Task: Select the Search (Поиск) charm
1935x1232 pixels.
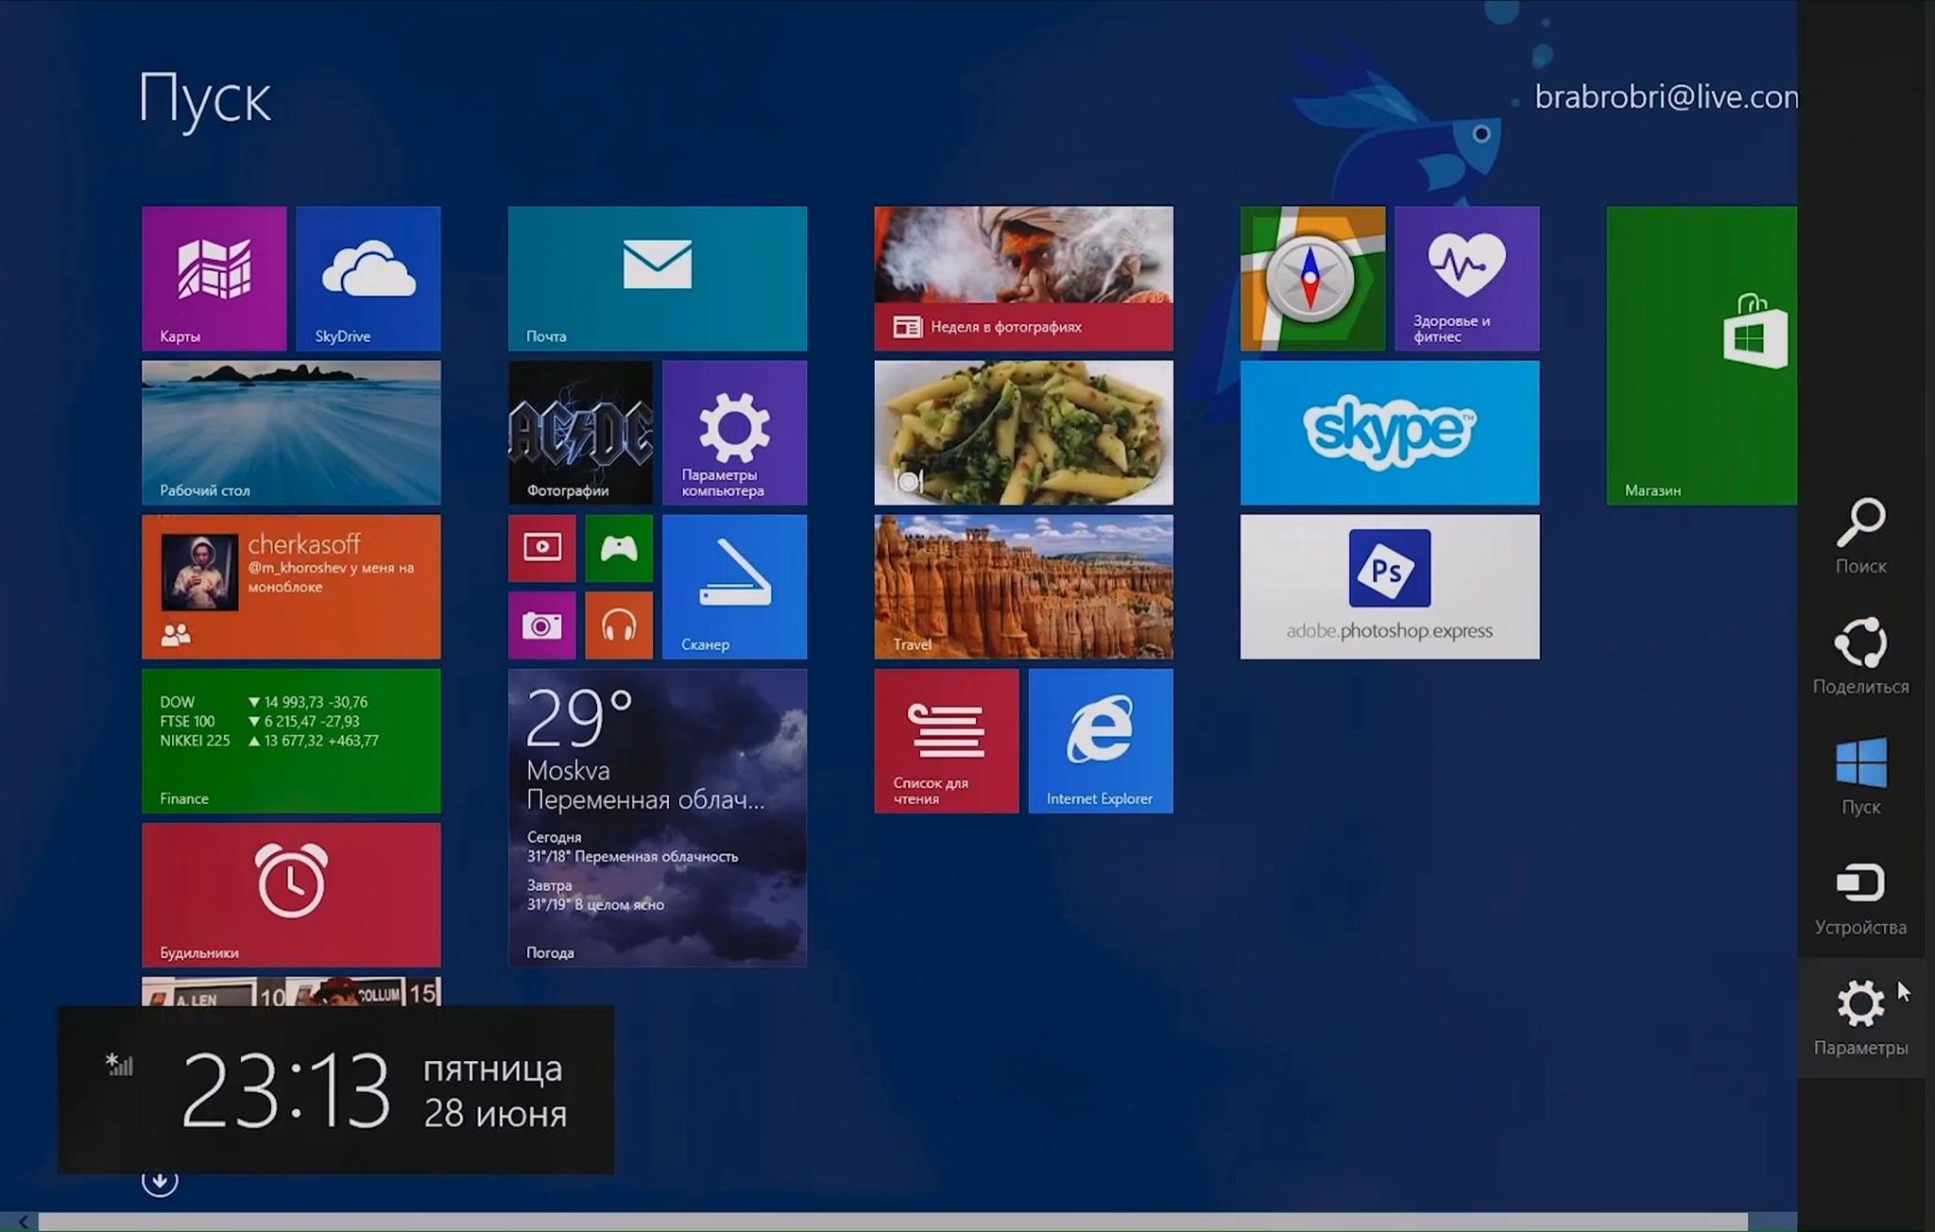Action: pos(1860,536)
